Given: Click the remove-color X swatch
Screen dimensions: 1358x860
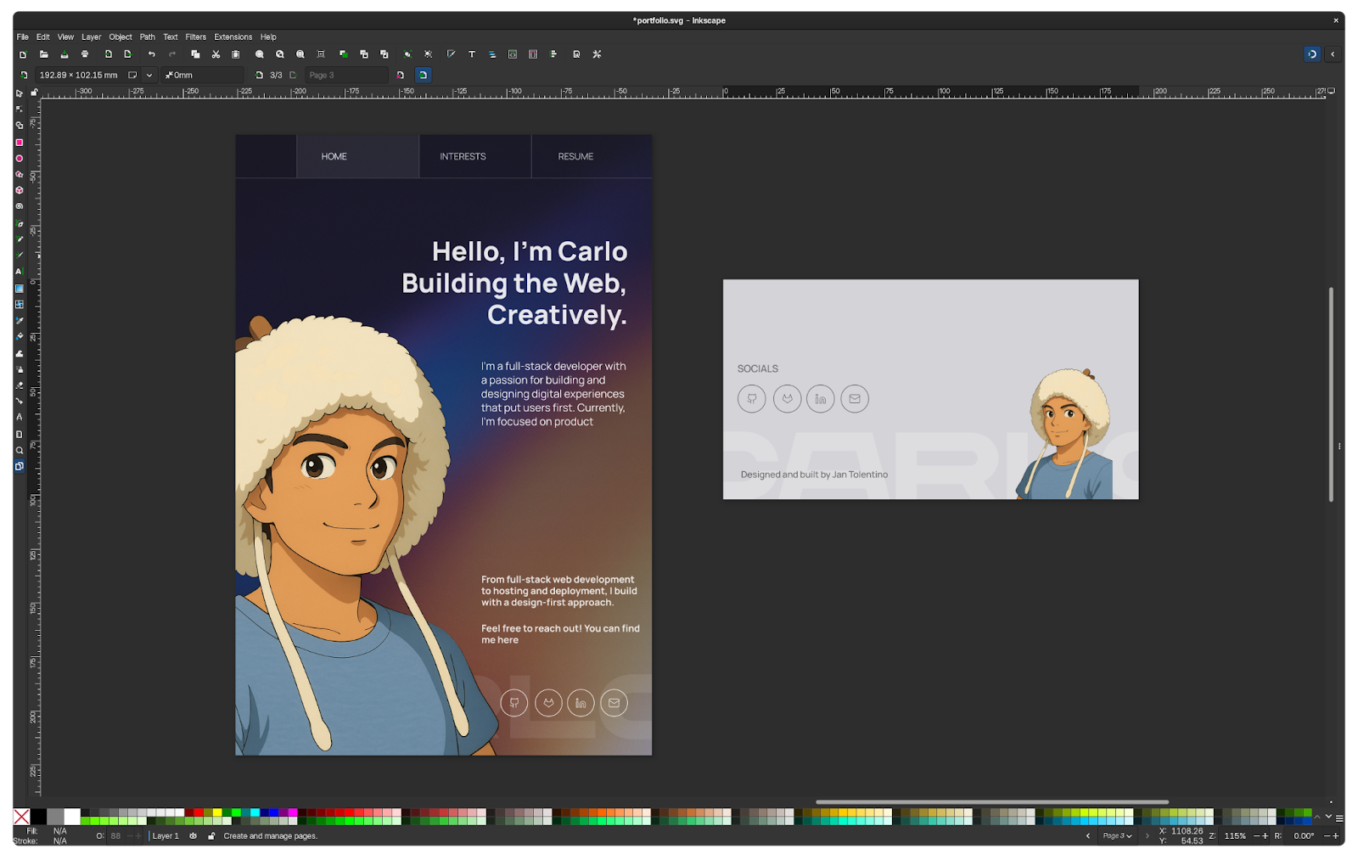Looking at the screenshot, I should (x=22, y=817).
